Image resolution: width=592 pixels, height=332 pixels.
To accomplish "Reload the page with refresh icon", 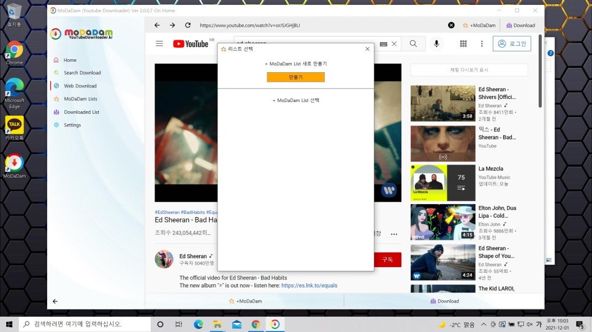I will click(x=188, y=25).
